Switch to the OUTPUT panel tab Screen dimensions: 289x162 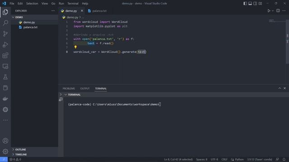[85, 89]
